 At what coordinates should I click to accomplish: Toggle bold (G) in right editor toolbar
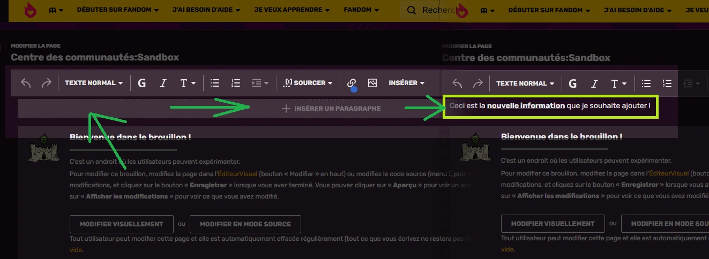pyautogui.click(x=573, y=83)
